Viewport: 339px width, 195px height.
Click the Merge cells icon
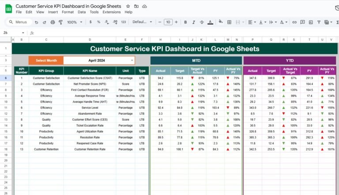(x=237, y=22)
